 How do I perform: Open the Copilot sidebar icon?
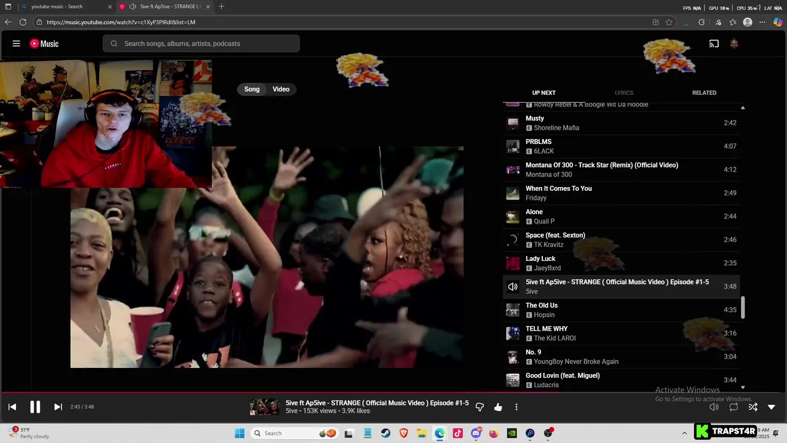pyautogui.click(x=778, y=22)
